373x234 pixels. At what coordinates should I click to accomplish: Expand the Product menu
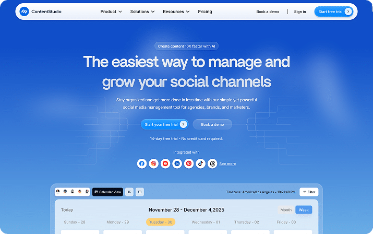(111, 11)
